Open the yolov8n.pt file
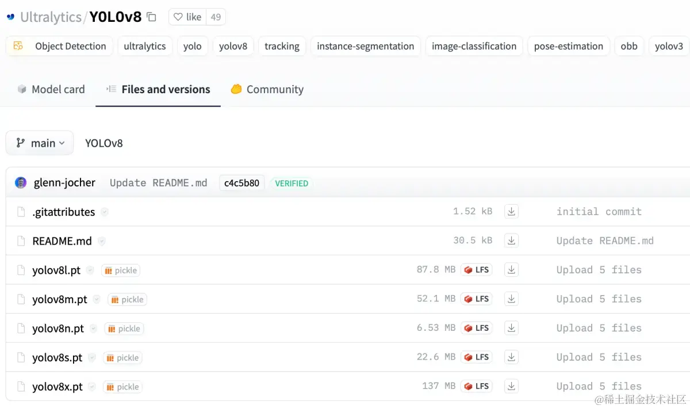Image resolution: width=690 pixels, height=409 pixels. [x=58, y=328]
